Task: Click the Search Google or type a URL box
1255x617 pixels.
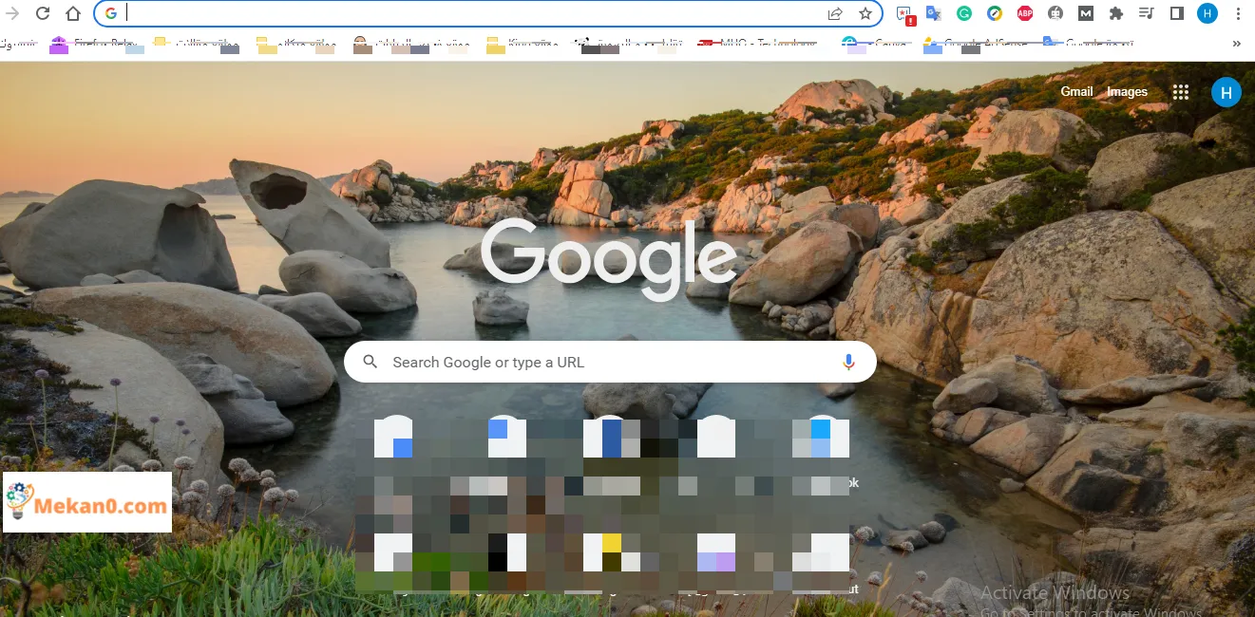Action: click(610, 362)
